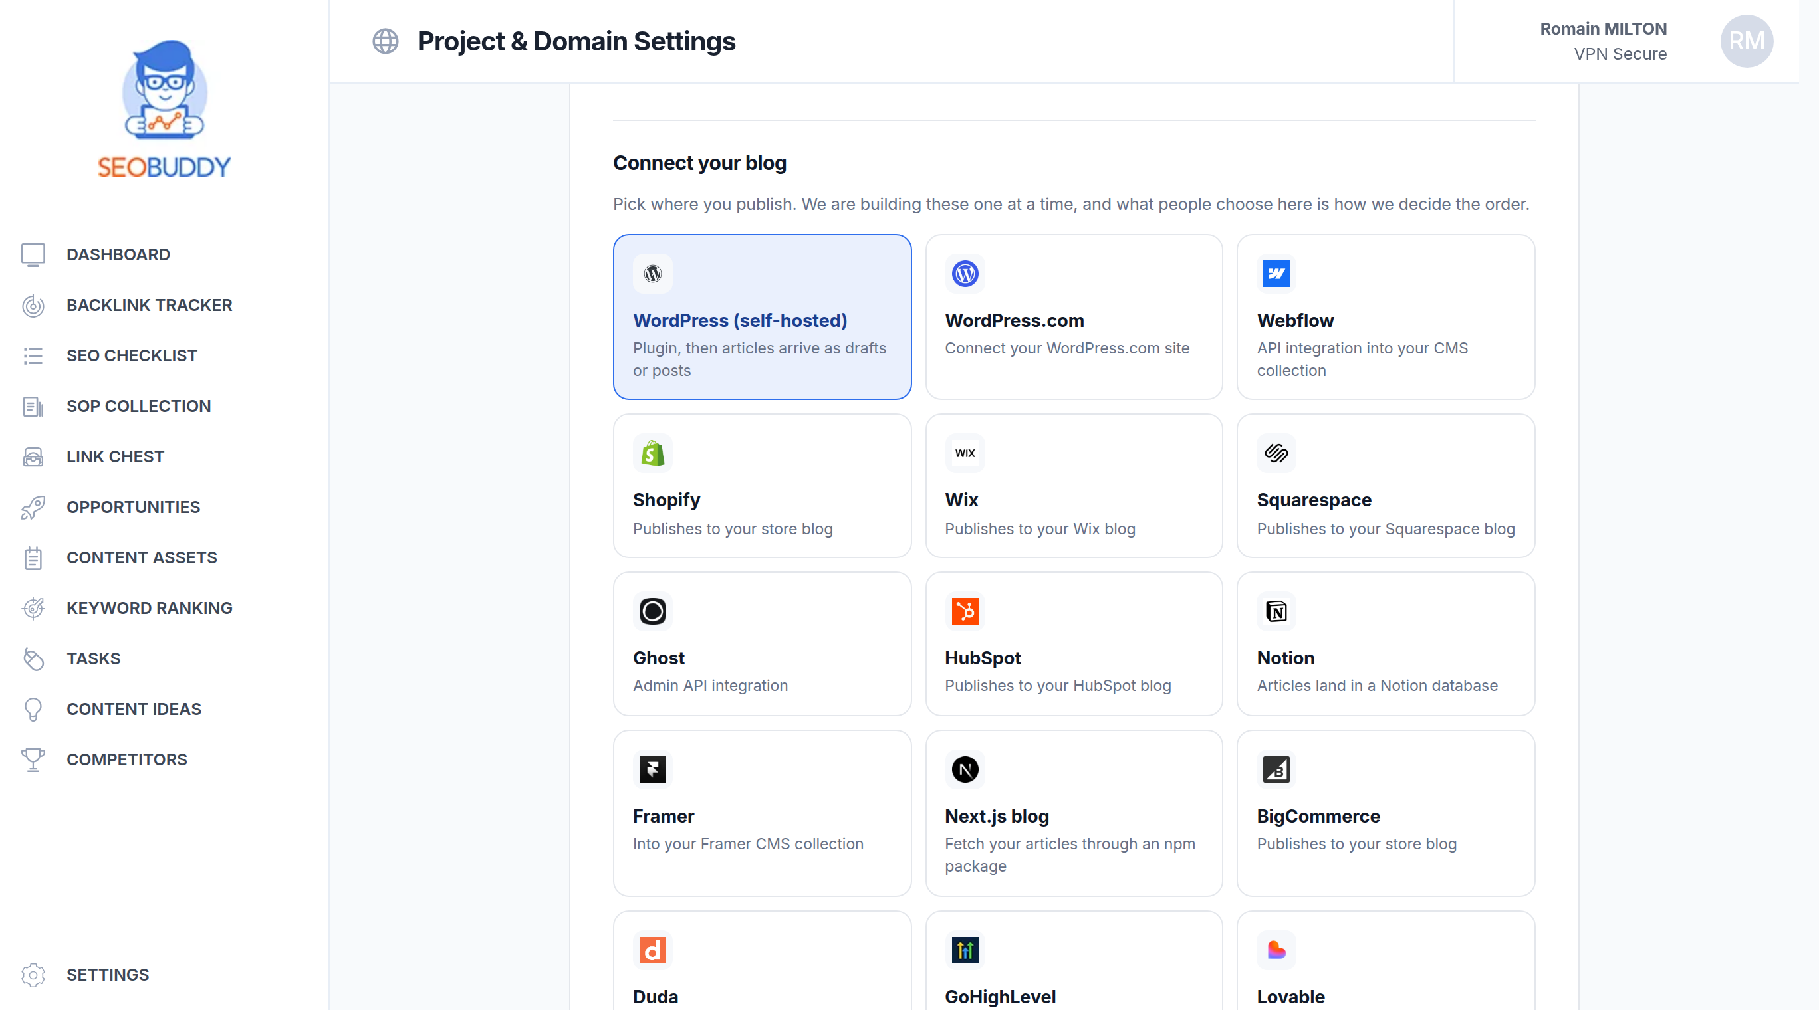1819x1010 pixels.
Task: Click the Tasks tag icon
Action: [33, 658]
